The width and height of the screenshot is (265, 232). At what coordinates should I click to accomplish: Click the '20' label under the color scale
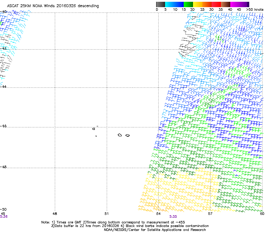point(193,10)
